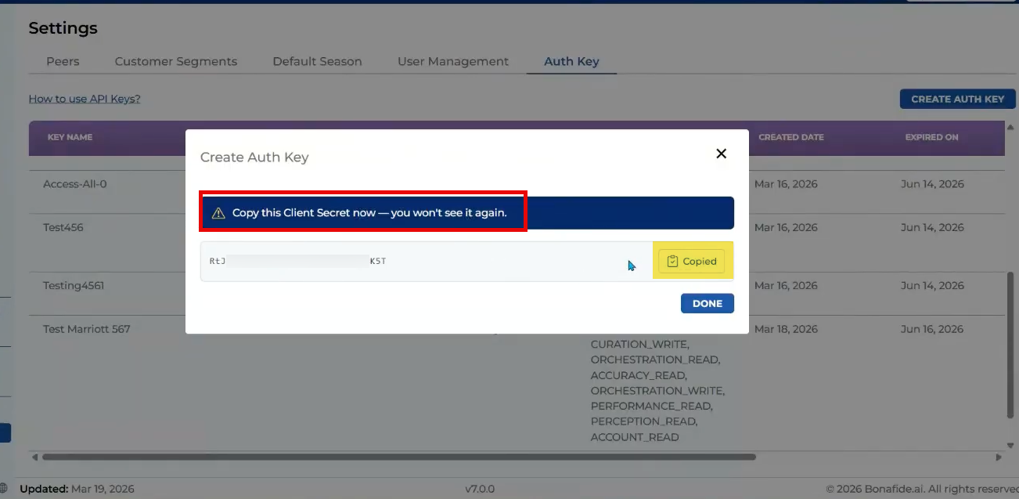Click the warning triangle icon in banner
The height and width of the screenshot is (499, 1019).
pyautogui.click(x=218, y=213)
